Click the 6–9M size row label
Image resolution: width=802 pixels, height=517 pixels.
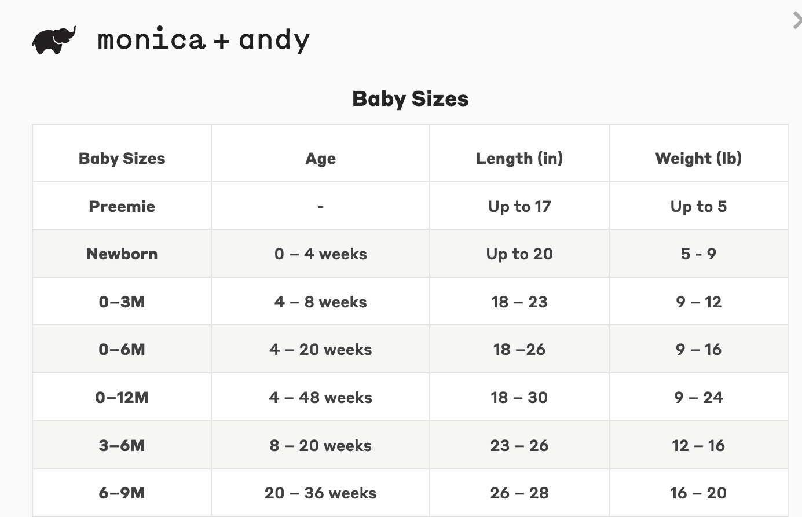click(122, 493)
